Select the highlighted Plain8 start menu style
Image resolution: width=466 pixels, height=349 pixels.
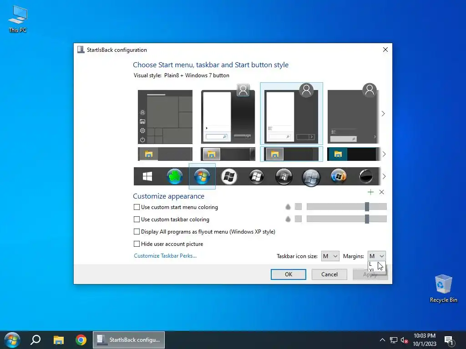click(291, 114)
